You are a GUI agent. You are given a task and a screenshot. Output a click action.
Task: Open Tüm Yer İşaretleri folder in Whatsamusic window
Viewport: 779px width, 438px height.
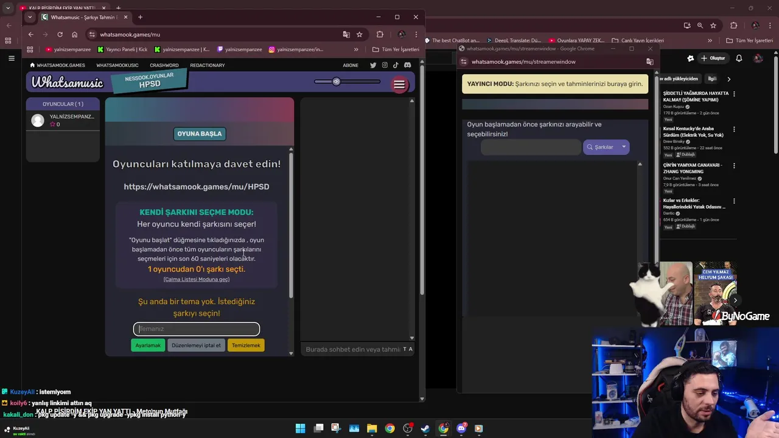pos(396,49)
